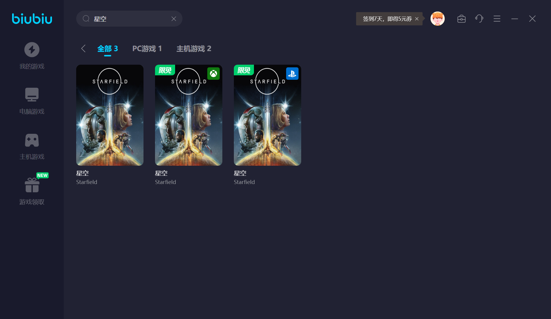551x319 pixels.
Task: Click the Starfield subtitle under the Xbox card
Action: tap(165, 182)
